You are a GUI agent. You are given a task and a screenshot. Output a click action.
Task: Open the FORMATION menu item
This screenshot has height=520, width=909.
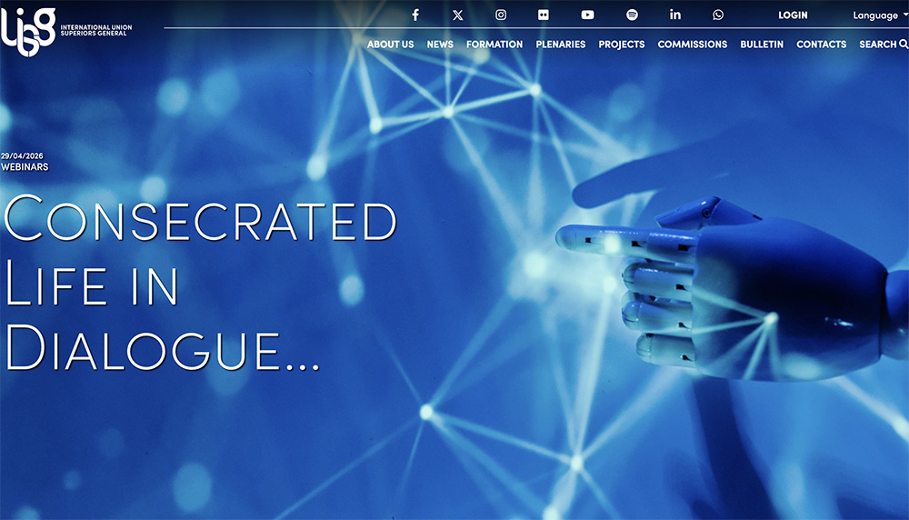coord(494,44)
